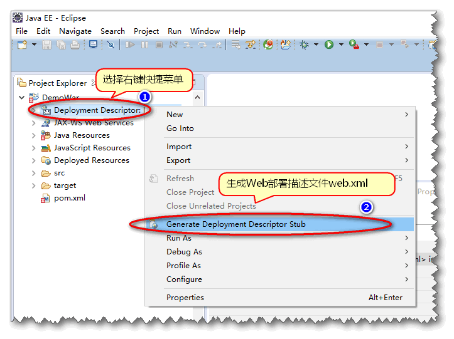
Task: Open the Edit menu
Action: click(x=43, y=31)
